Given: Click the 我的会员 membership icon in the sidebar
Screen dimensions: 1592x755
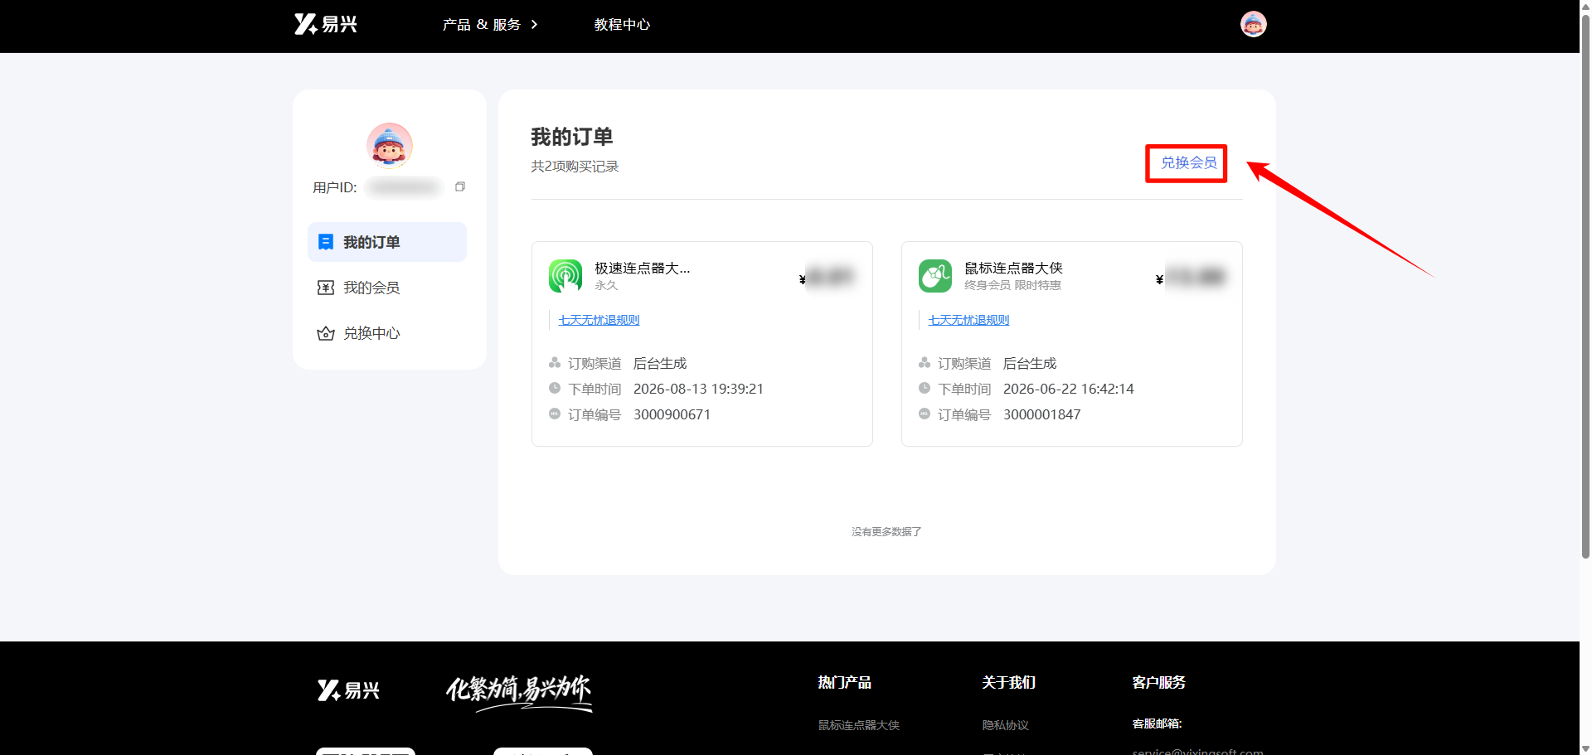Looking at the screenshot, I should 326,288.
